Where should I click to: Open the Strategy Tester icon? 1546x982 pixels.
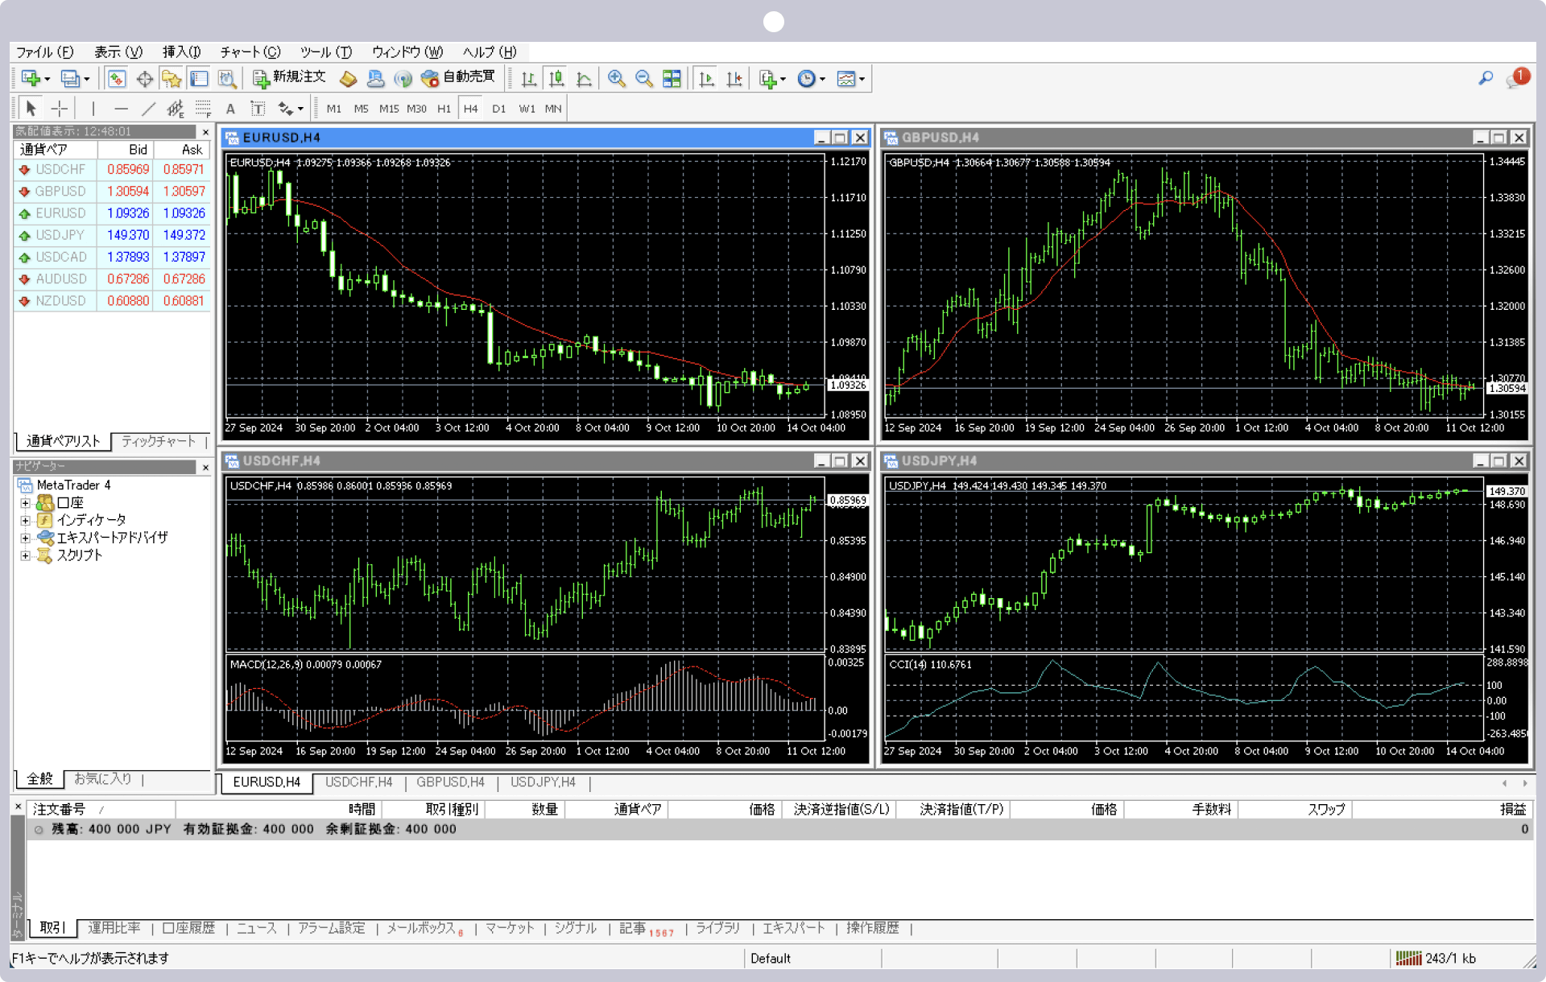pyautogui.click(x=226, y=78)
